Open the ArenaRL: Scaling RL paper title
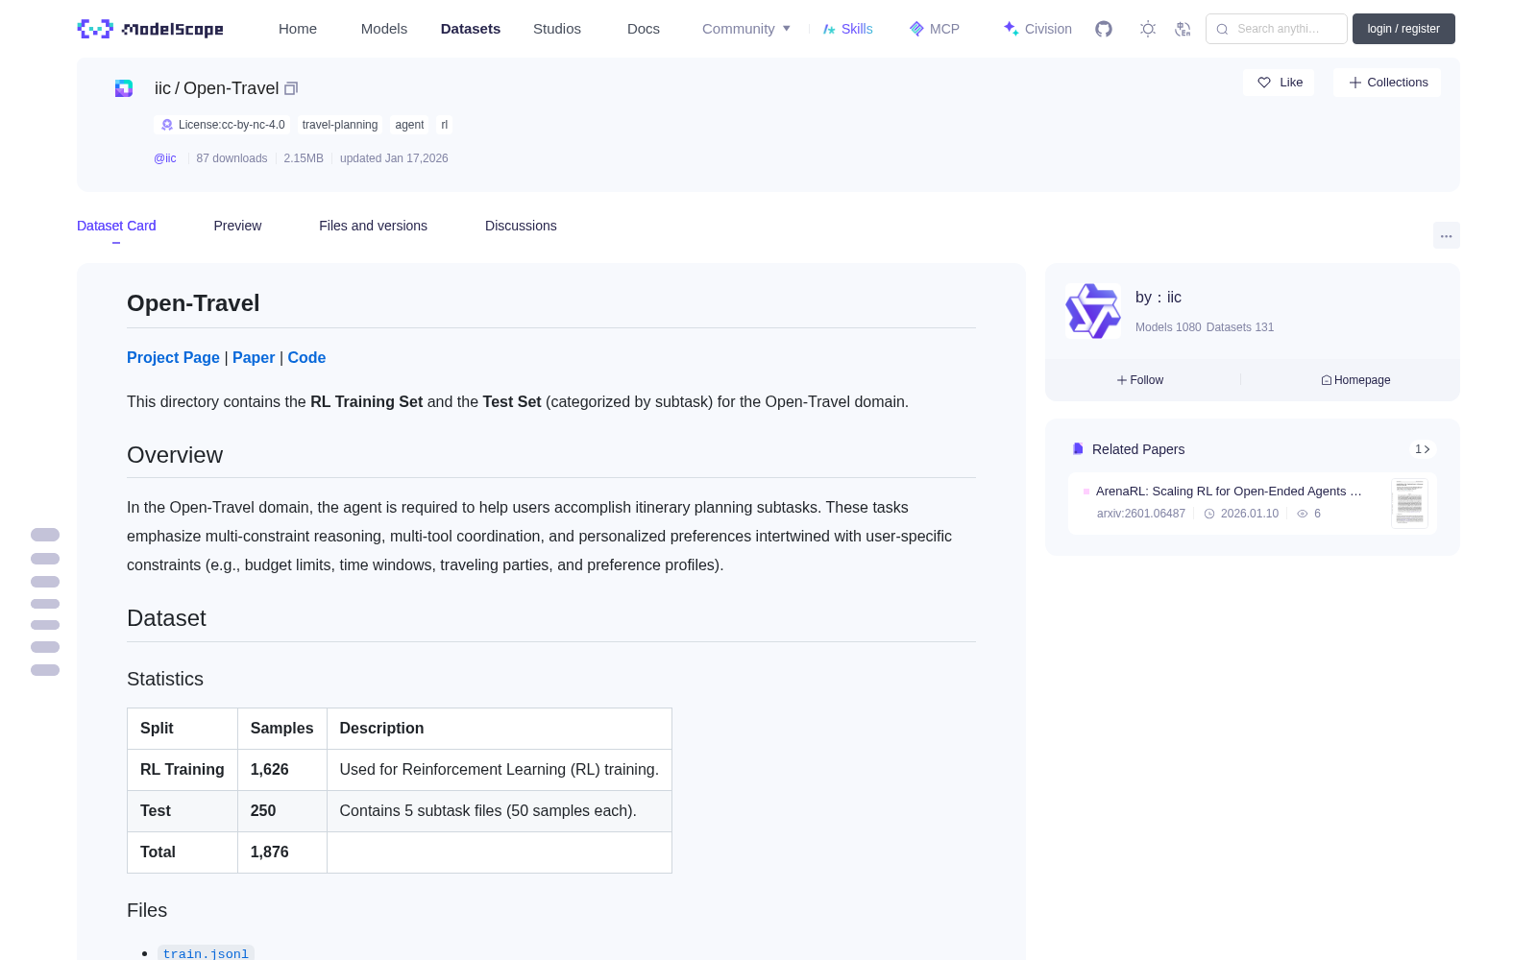 coord(1229,491)
